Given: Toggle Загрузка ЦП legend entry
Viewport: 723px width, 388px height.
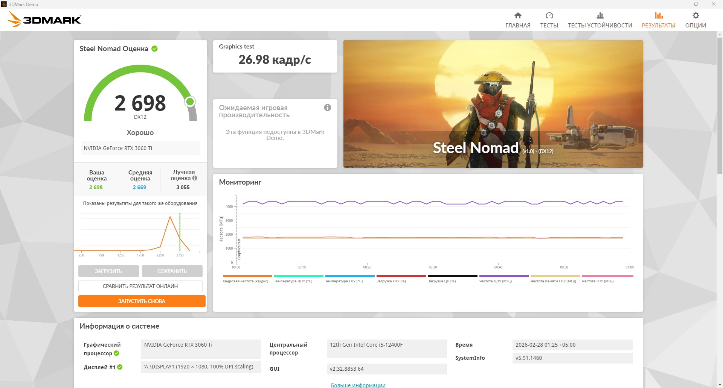Looking at the screenshot, I should click(x=452, y=279).
